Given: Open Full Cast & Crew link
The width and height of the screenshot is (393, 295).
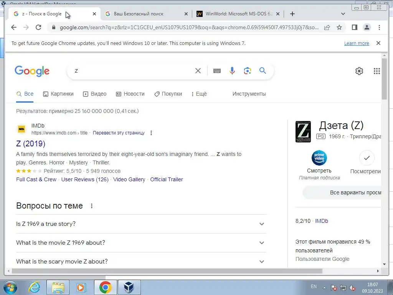Looking at the screenshot, I should [x=36, y=180].
